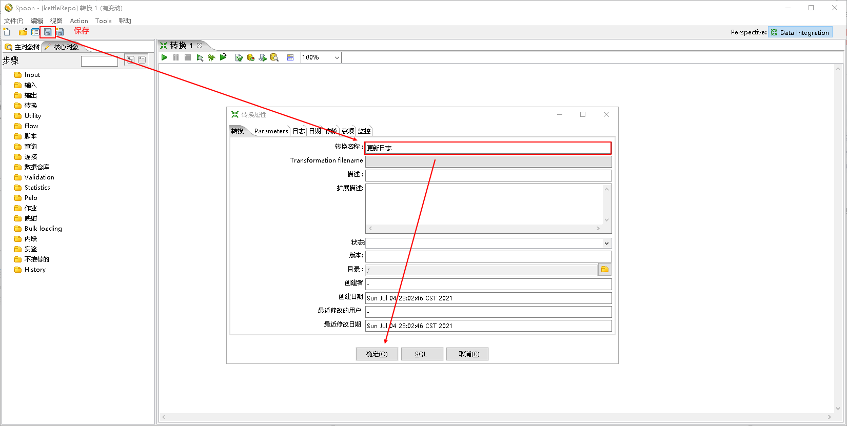Open the 日期 tab in the dialog
The height and width of the screenshot is (426, 847).
coord(315,131)
